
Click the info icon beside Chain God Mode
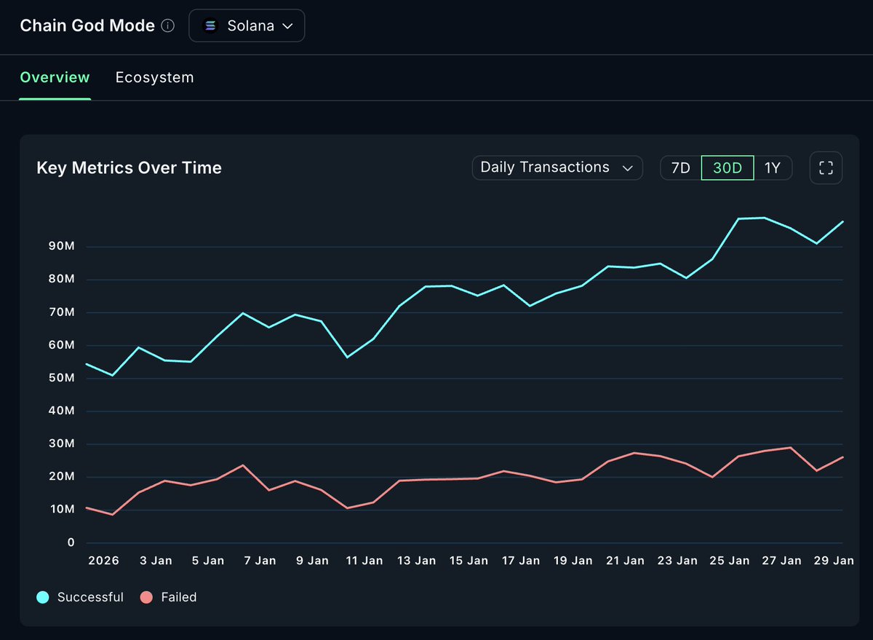click(168, 26)
